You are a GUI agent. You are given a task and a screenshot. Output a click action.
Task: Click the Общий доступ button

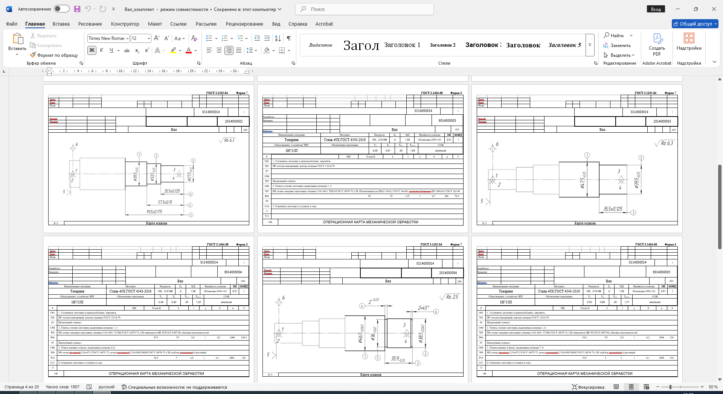695,24
